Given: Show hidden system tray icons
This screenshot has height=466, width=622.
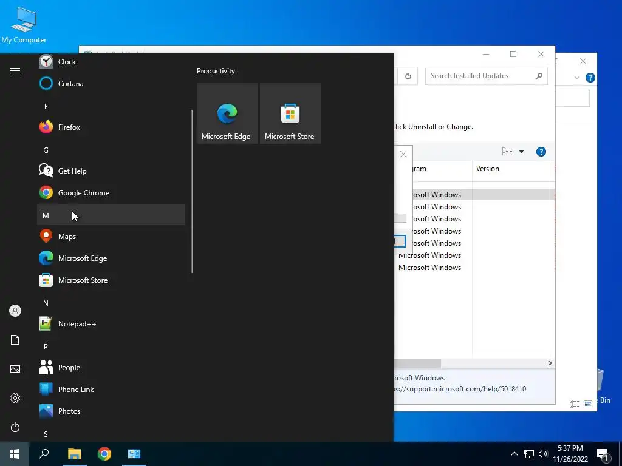Looking at the screenshot, I should (x=514, y=454).
